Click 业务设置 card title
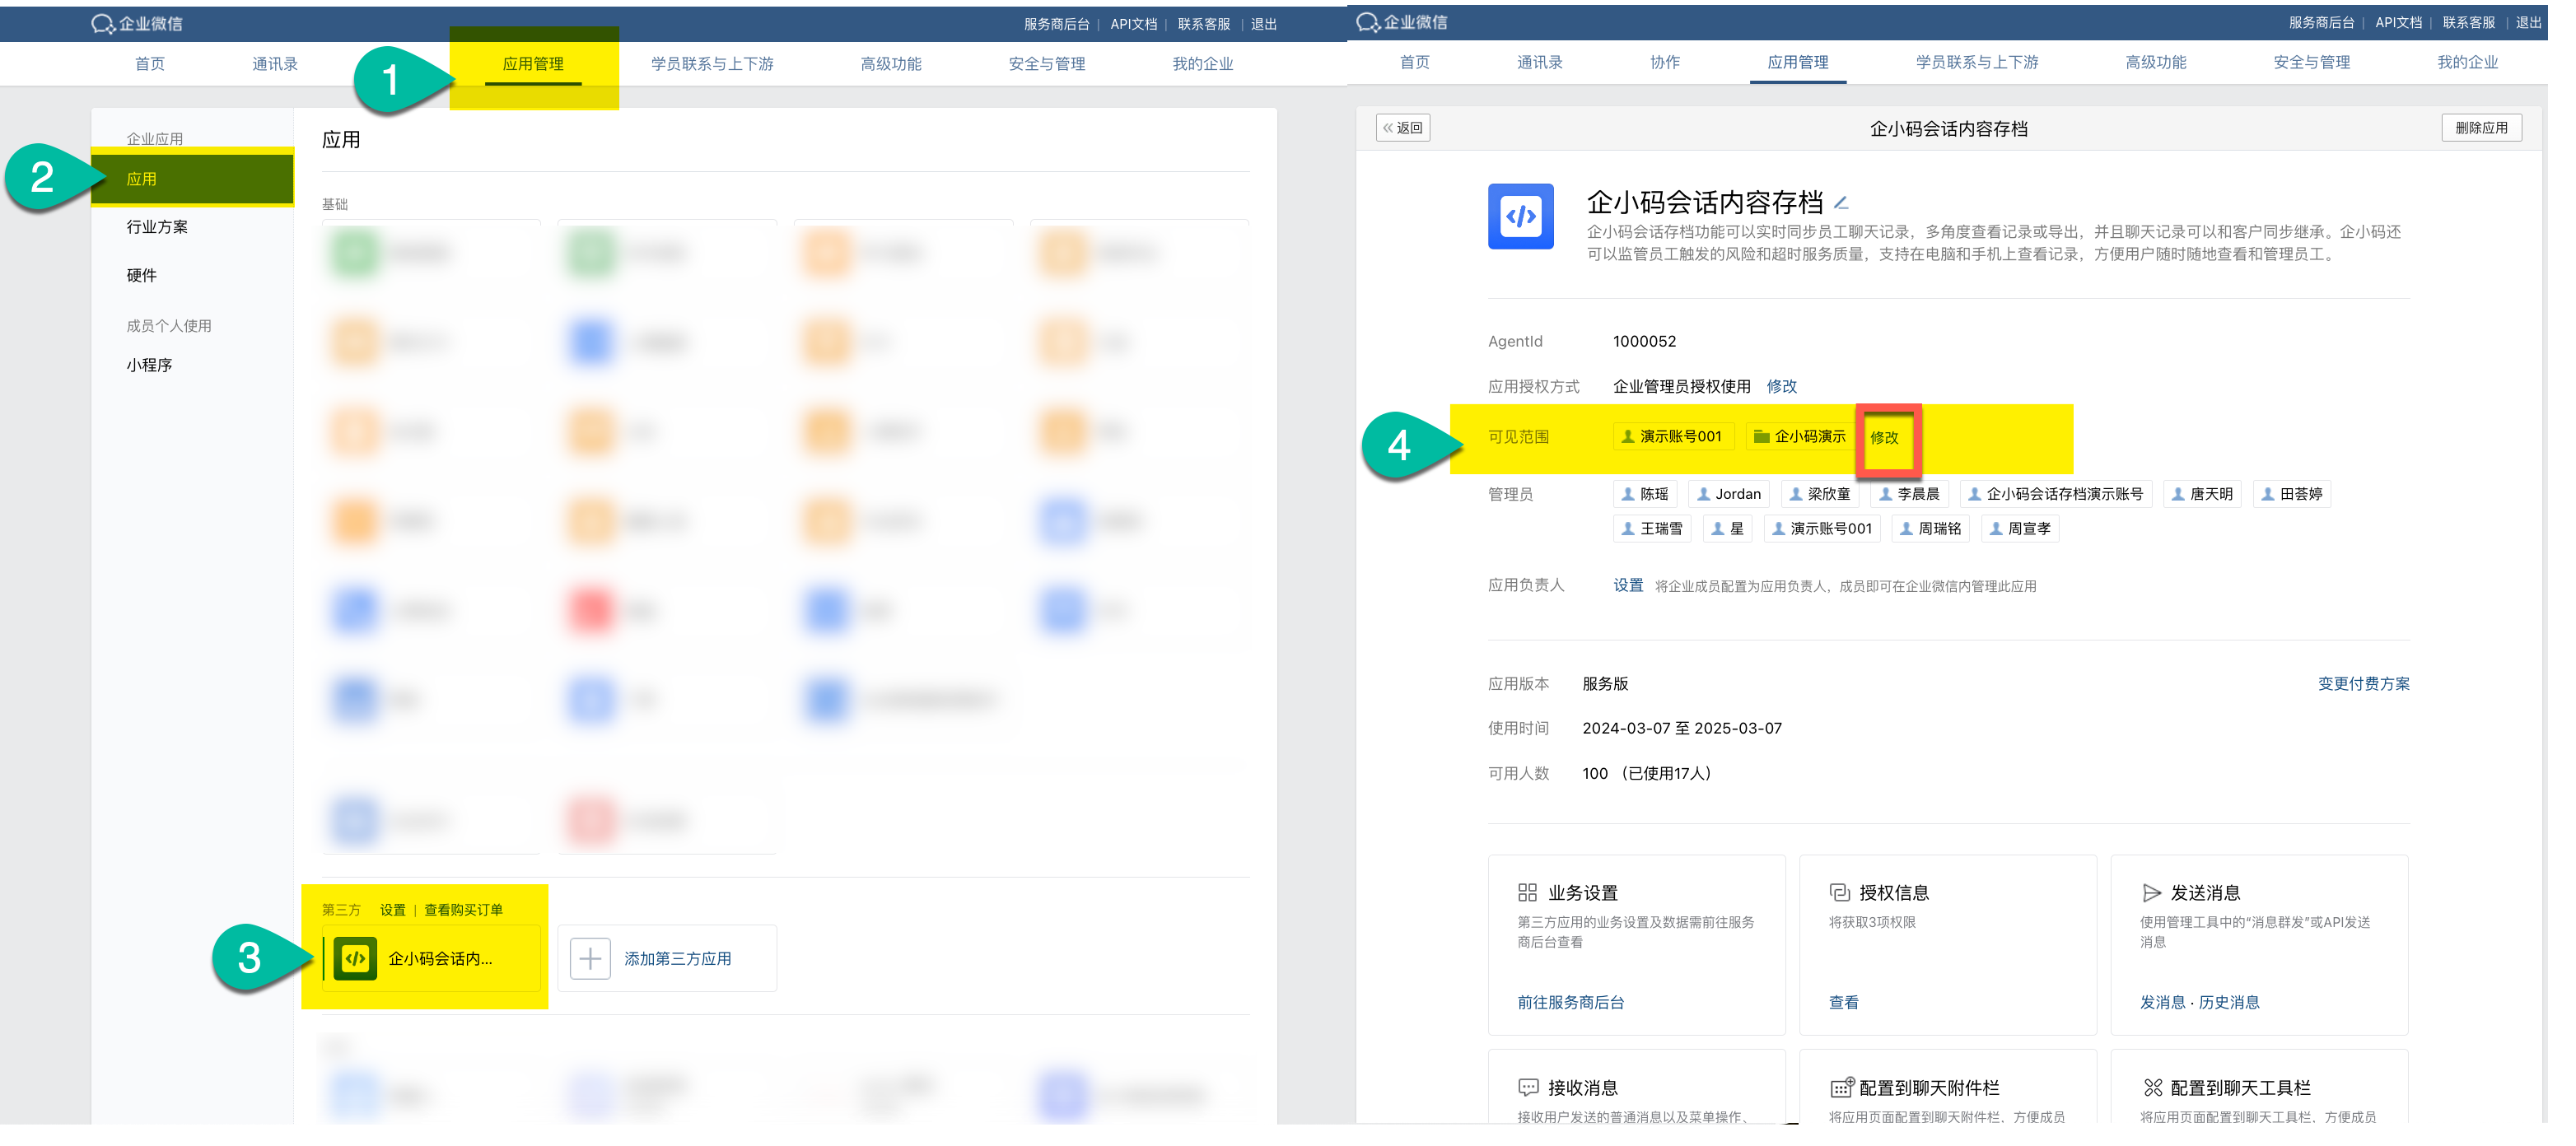2576x1146 pixels. pos(1582,892)
